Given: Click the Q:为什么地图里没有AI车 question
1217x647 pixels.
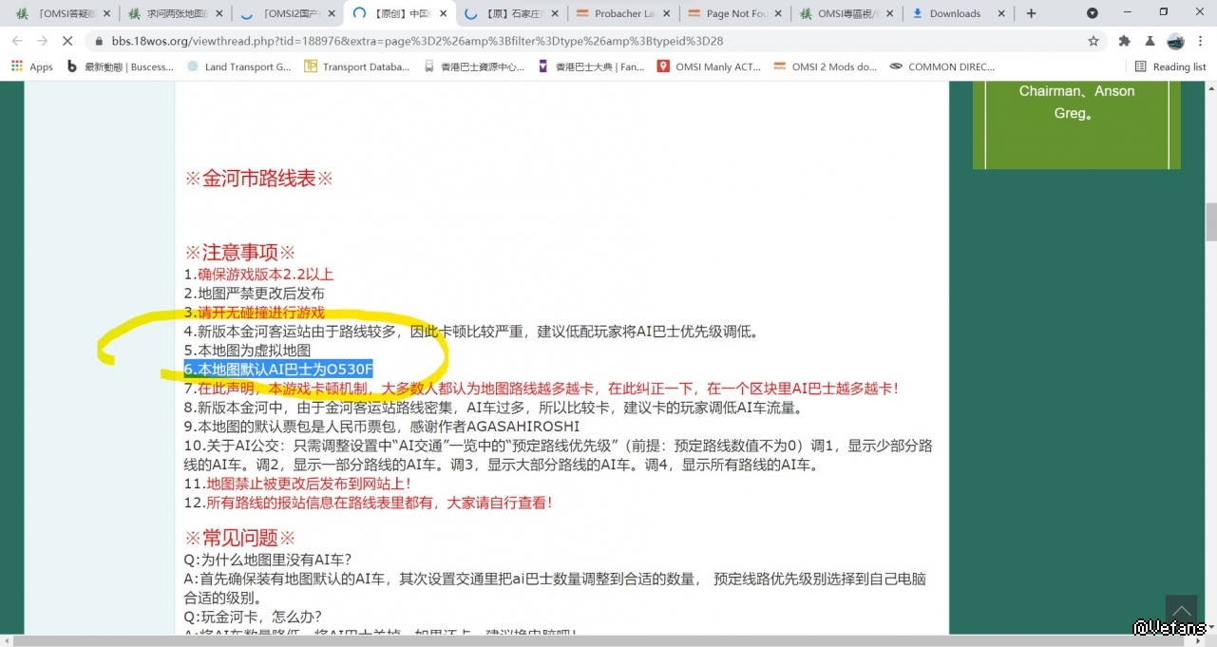Looking at the screenshot, I should 268,560.
